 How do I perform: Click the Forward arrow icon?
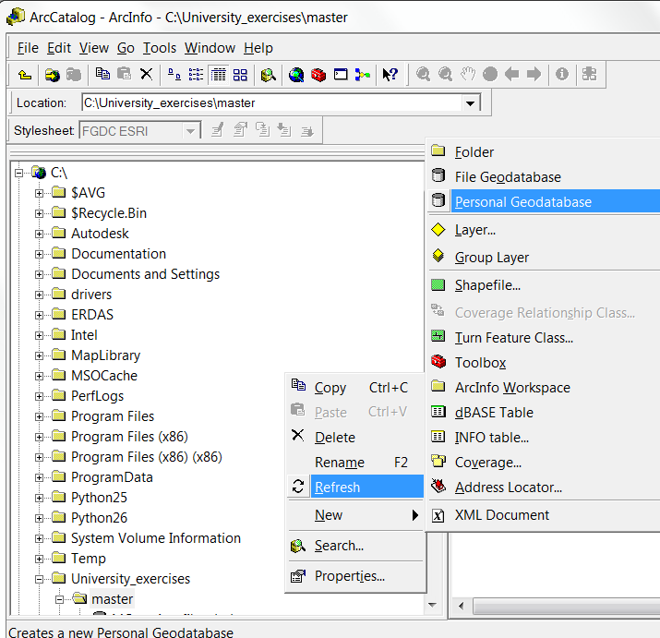[x=534, y=75]
